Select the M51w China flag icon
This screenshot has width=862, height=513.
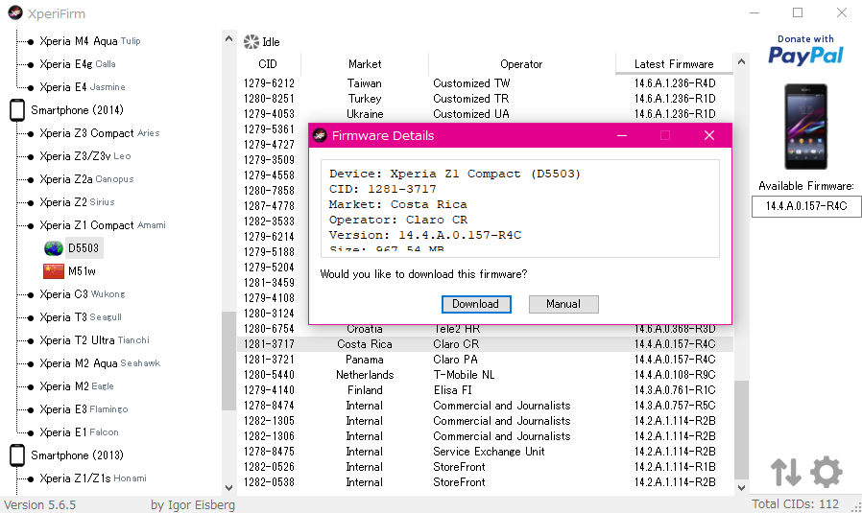coord(54,271)
